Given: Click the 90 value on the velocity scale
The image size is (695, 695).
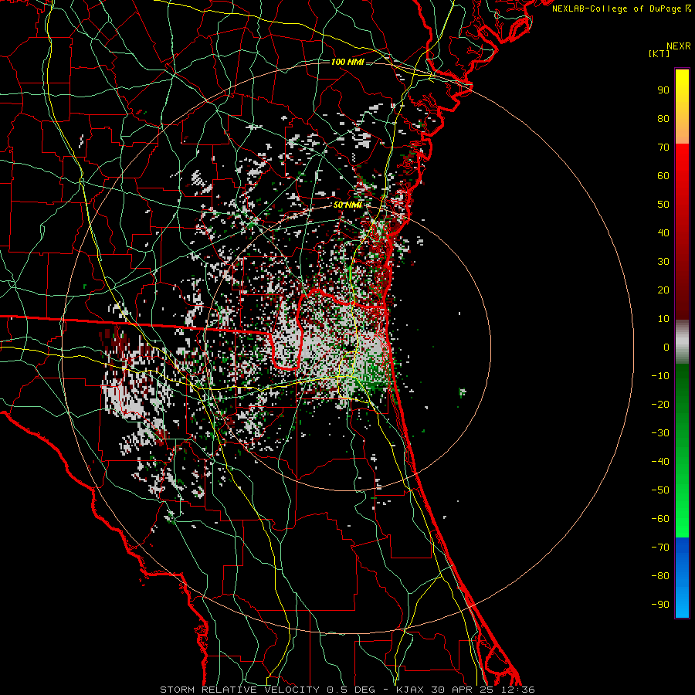Looking at the screenshot, I should (663, 90).
